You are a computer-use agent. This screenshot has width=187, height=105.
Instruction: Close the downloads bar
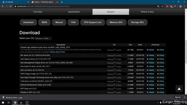185,97
